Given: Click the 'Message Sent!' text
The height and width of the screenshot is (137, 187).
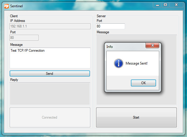Looking at the screenshot, I should tap(136, 63).
